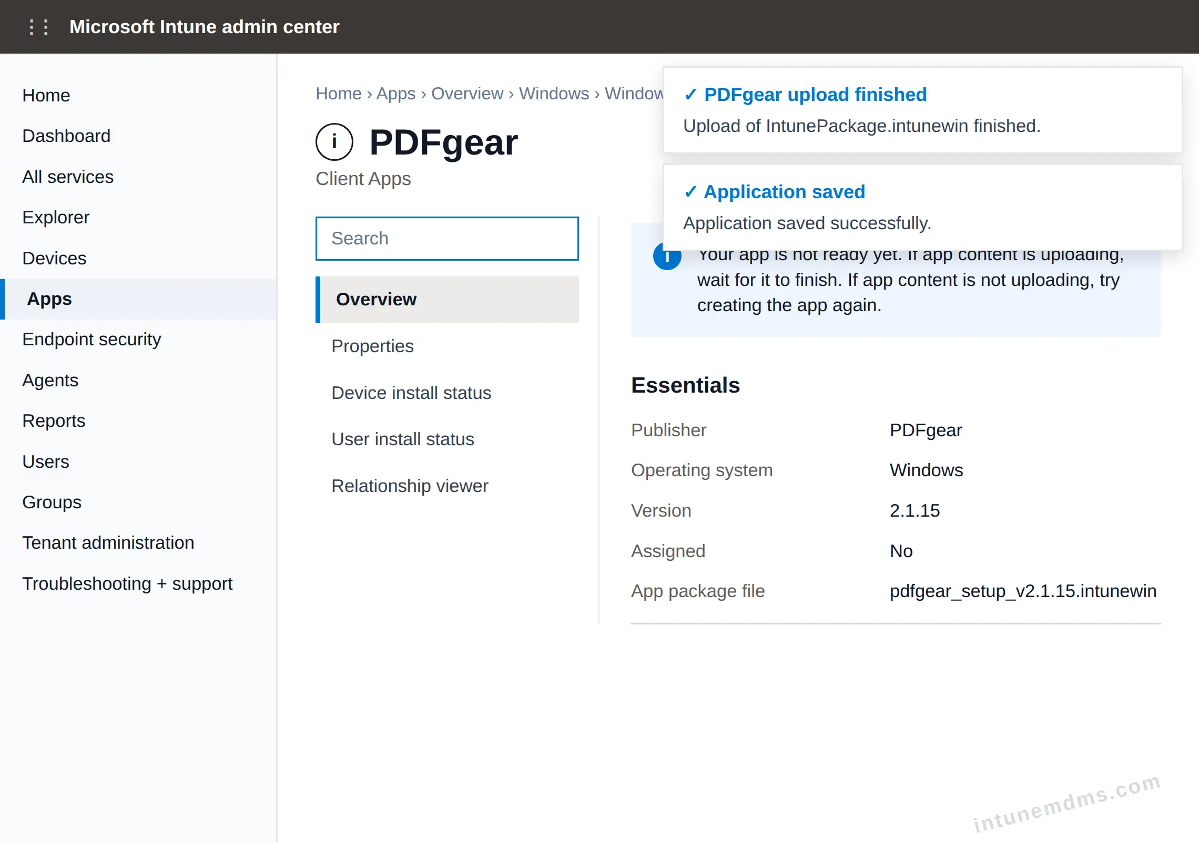This screenshot has height=842, width=1199.
Task: Click the 'creating the app again.' banner text
Action: click(789, 305)
